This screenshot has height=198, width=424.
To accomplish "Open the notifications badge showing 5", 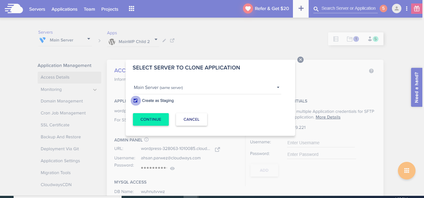I will (383, 8).
